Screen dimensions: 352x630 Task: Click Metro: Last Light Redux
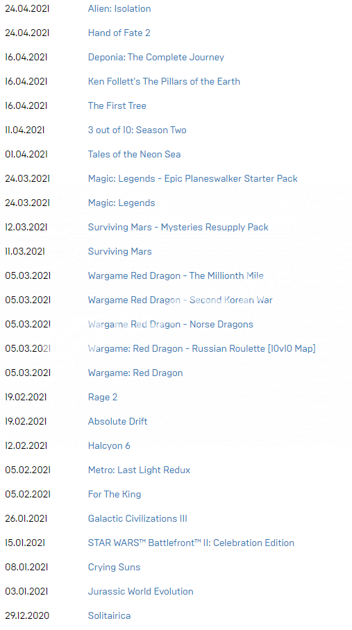click(139, 470)
